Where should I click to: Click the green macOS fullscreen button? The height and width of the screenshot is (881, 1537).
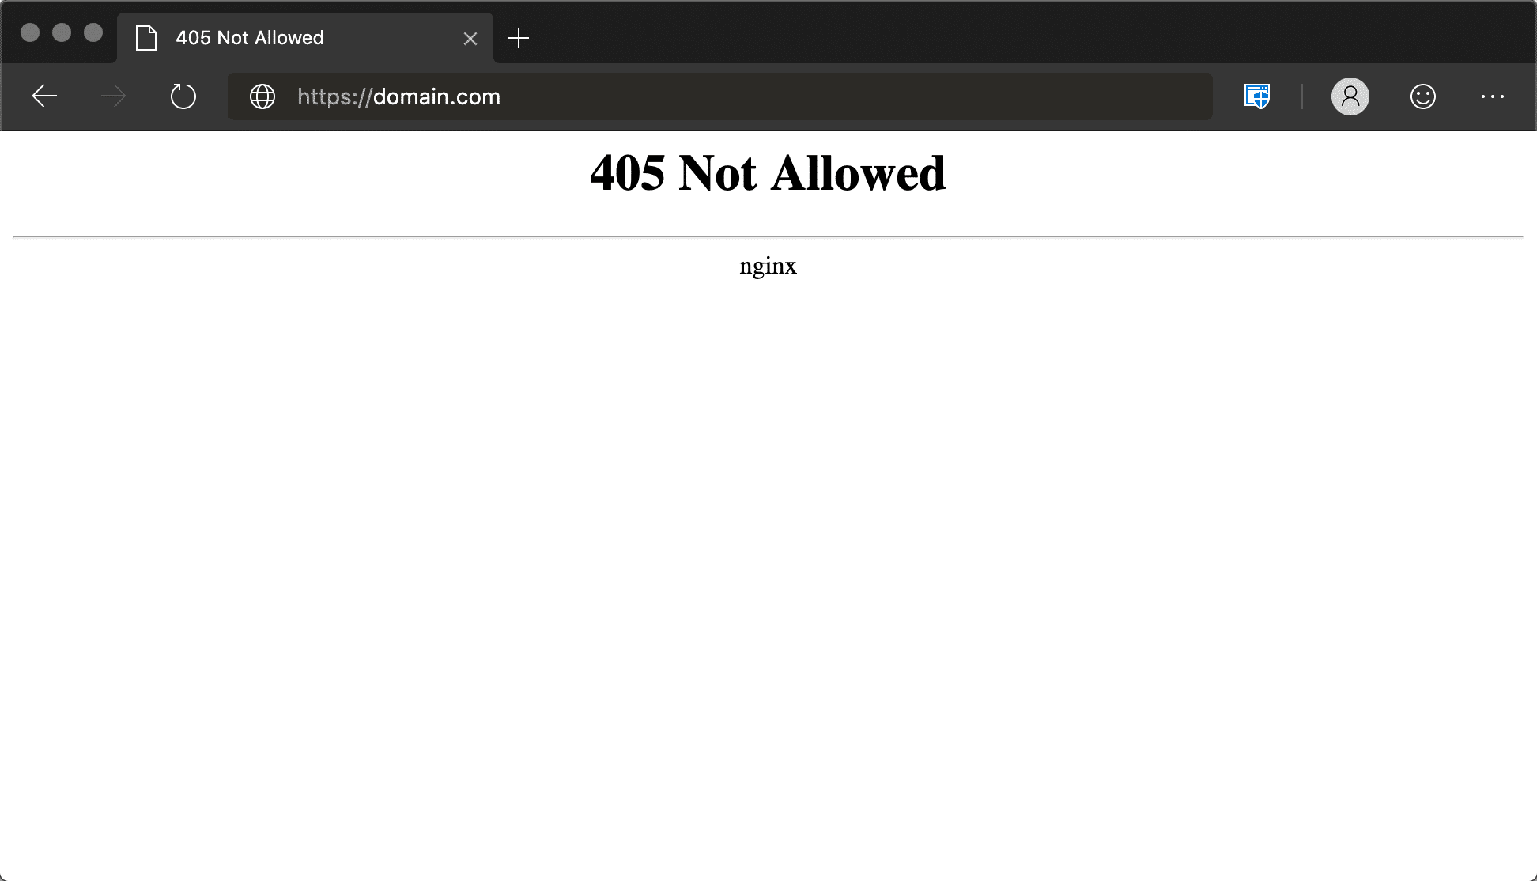(93, 31)
